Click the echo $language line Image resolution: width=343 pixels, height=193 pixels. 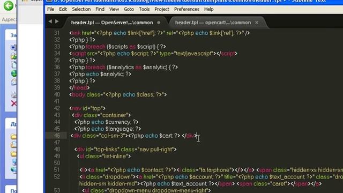108,129
